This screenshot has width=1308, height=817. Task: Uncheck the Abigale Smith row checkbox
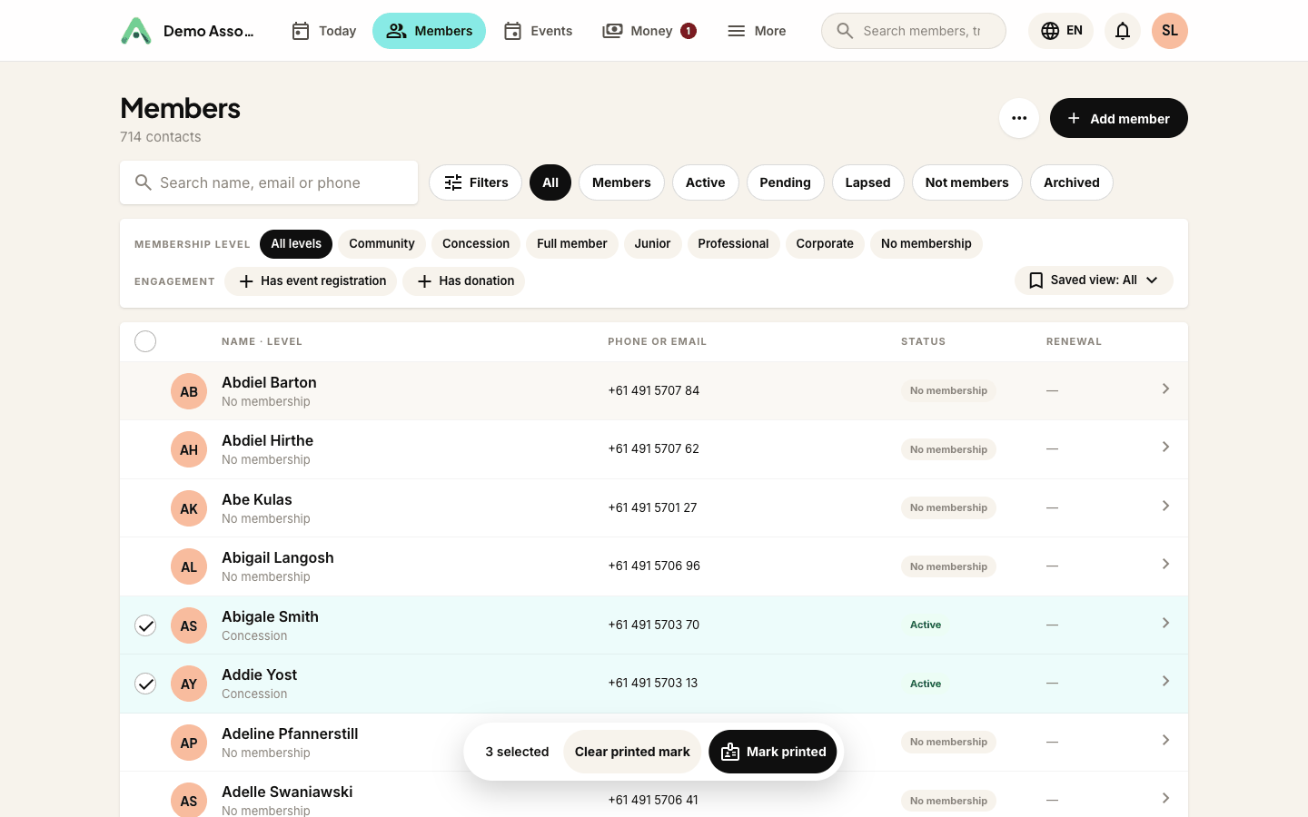(145, 625)
